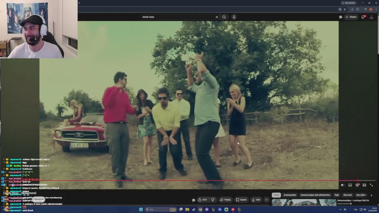Screen dimensions: 379x213
Task: Show more filter chips with arrow
Action: tap(371, 195)
